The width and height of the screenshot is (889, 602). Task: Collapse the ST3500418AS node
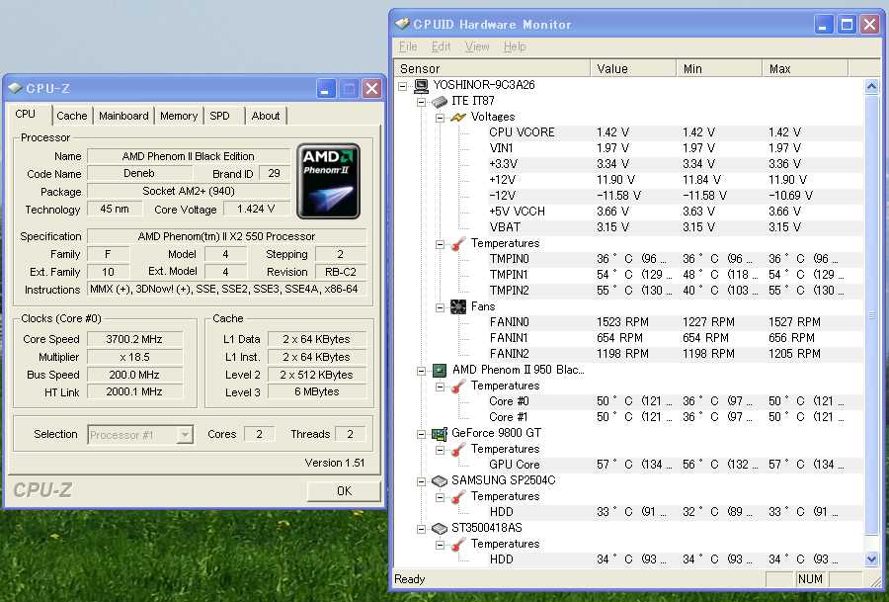coord(421,530)
